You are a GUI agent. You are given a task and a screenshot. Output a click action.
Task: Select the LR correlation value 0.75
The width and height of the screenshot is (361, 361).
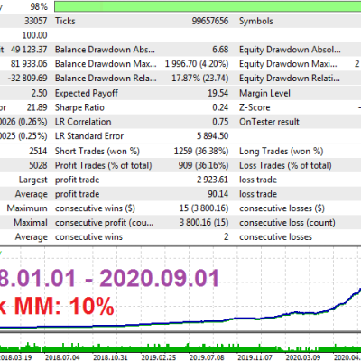tap(220, 122)
